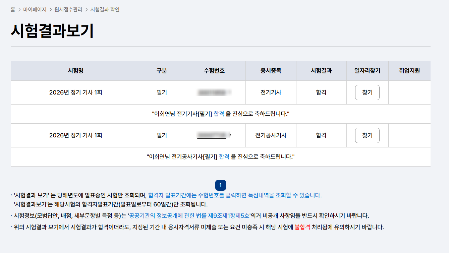The width and height of the screenshot is (449, 253).
Task: Navigate to 마이페이지 via breadcrumb
Action: pyautogui.click(x=34, y=9)
